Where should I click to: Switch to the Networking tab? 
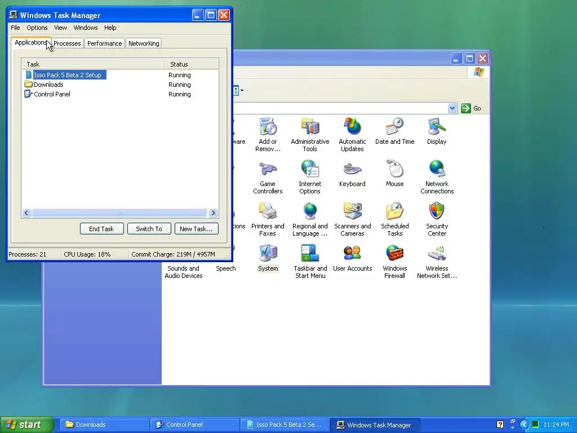pyautogui.click(x=144, y=43)
